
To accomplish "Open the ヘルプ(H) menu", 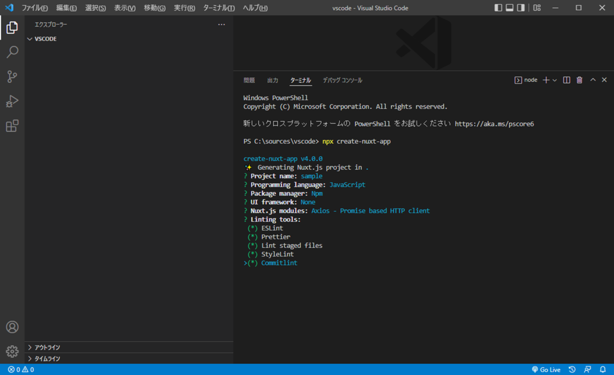I will tap(255, 8).
